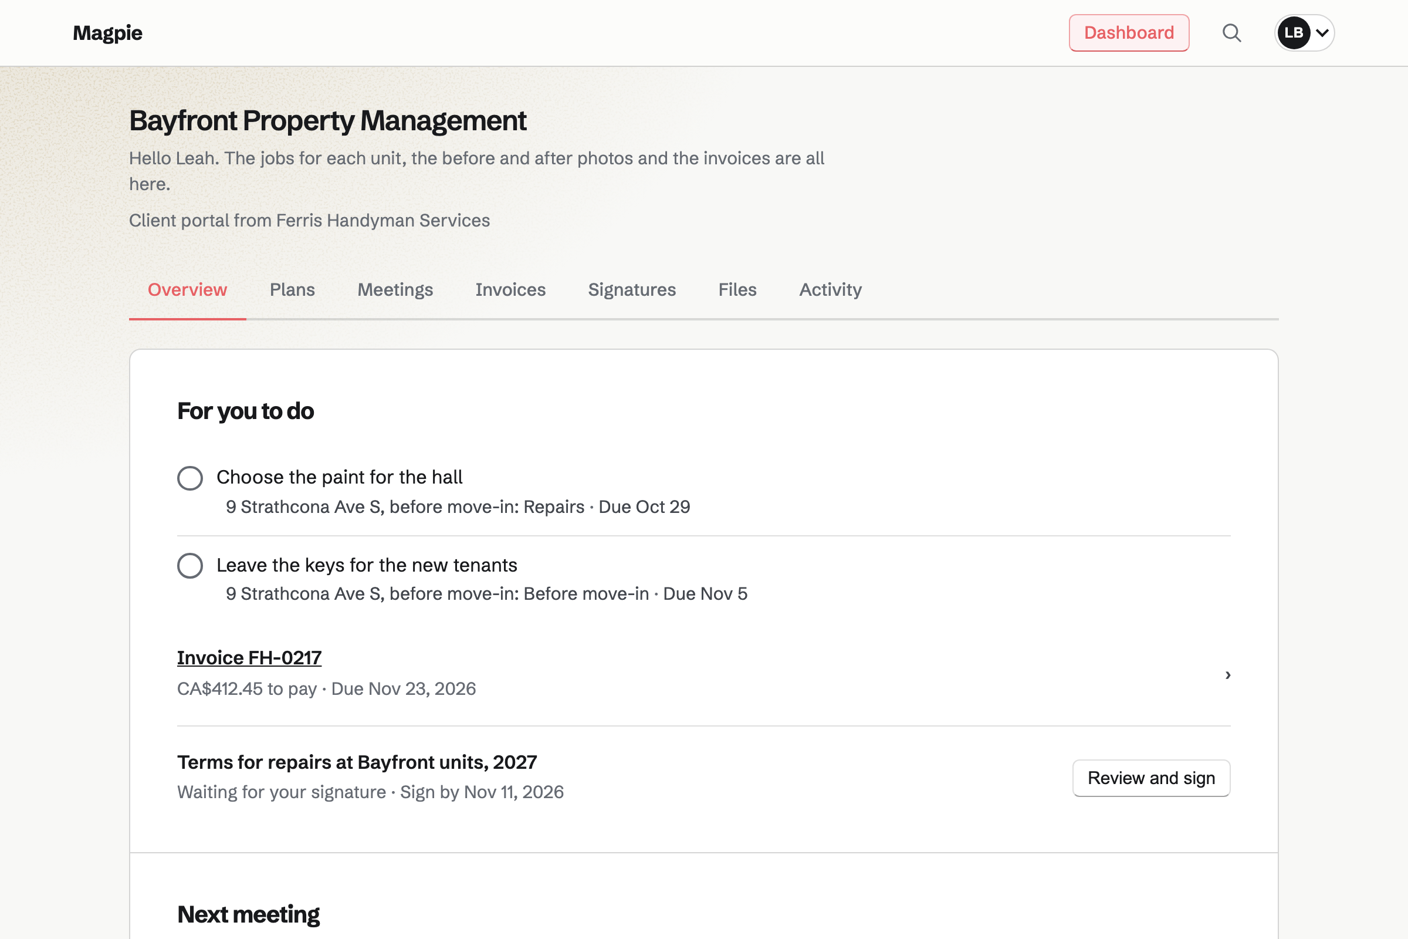Click 'Client portal from Ferris Handyman Services'

point(310,221)
